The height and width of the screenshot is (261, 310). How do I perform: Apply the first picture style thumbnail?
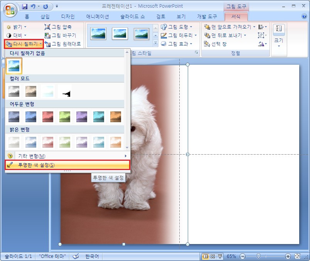tap(98, 34)
